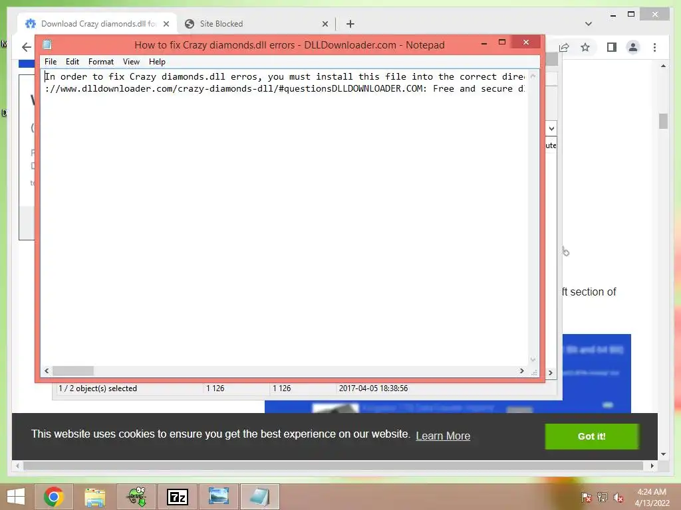Viewport: 681px width, 510px height.
Task: Close the Download Crazy diamonds.dll tab
Action: [x=166, y=25]
